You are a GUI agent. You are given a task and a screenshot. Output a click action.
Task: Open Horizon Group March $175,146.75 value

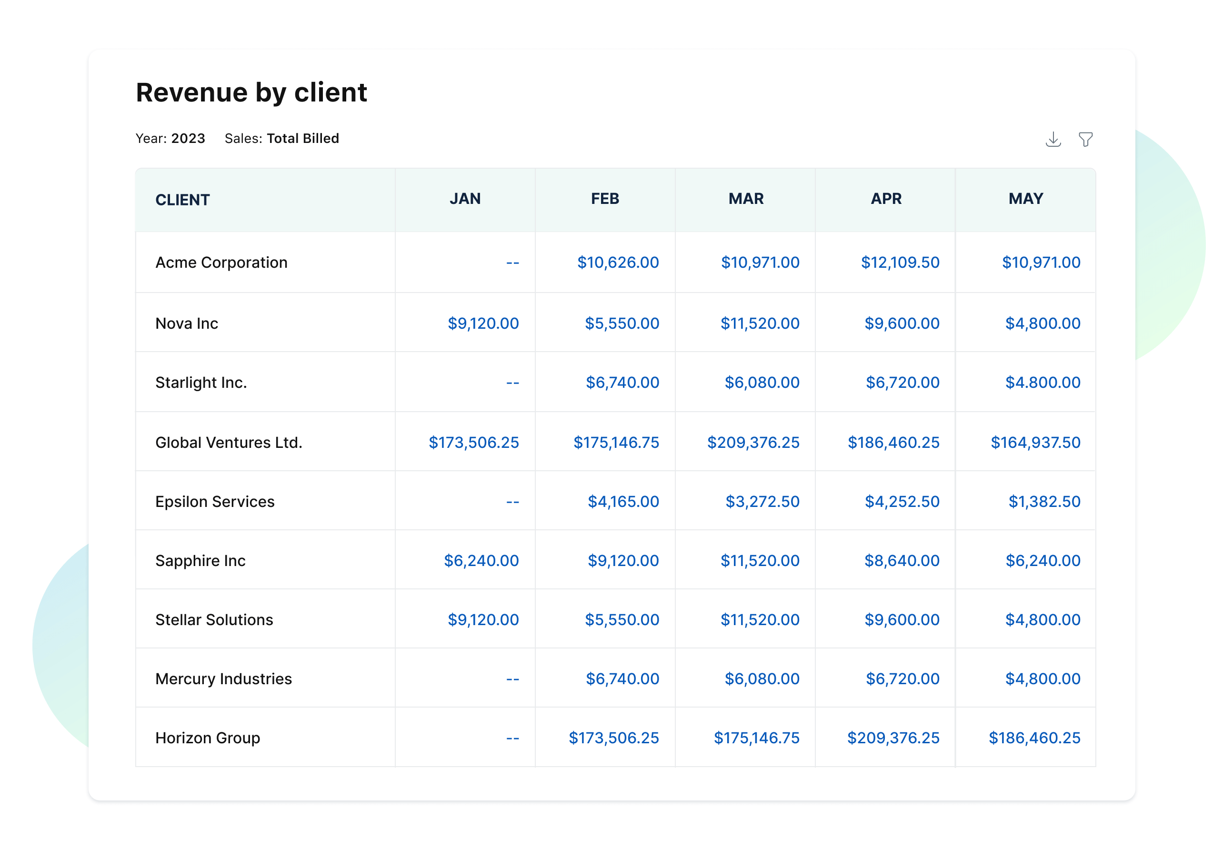pyautogui.click(x=756, y=738)
